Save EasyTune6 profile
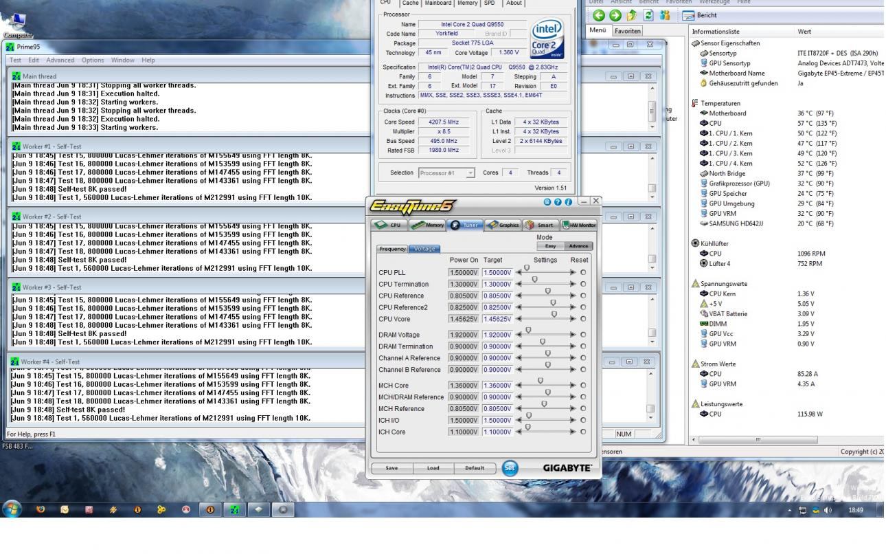Viewport: 886px width, 554px height. coord(391,468)
